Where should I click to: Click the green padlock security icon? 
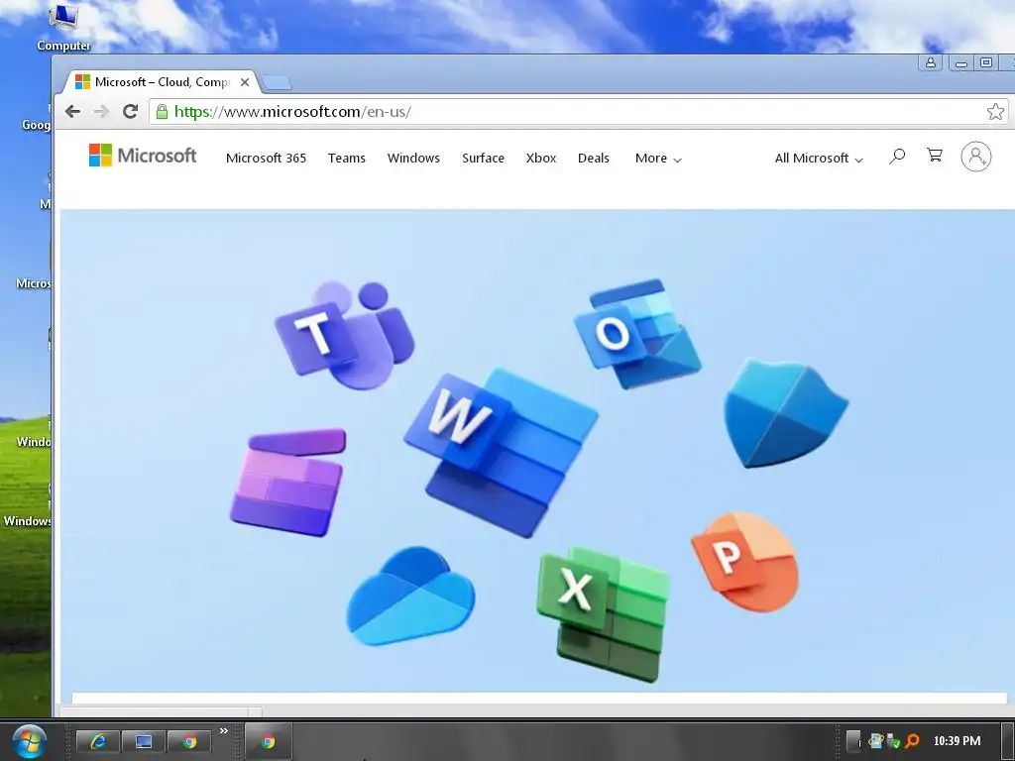162,111
